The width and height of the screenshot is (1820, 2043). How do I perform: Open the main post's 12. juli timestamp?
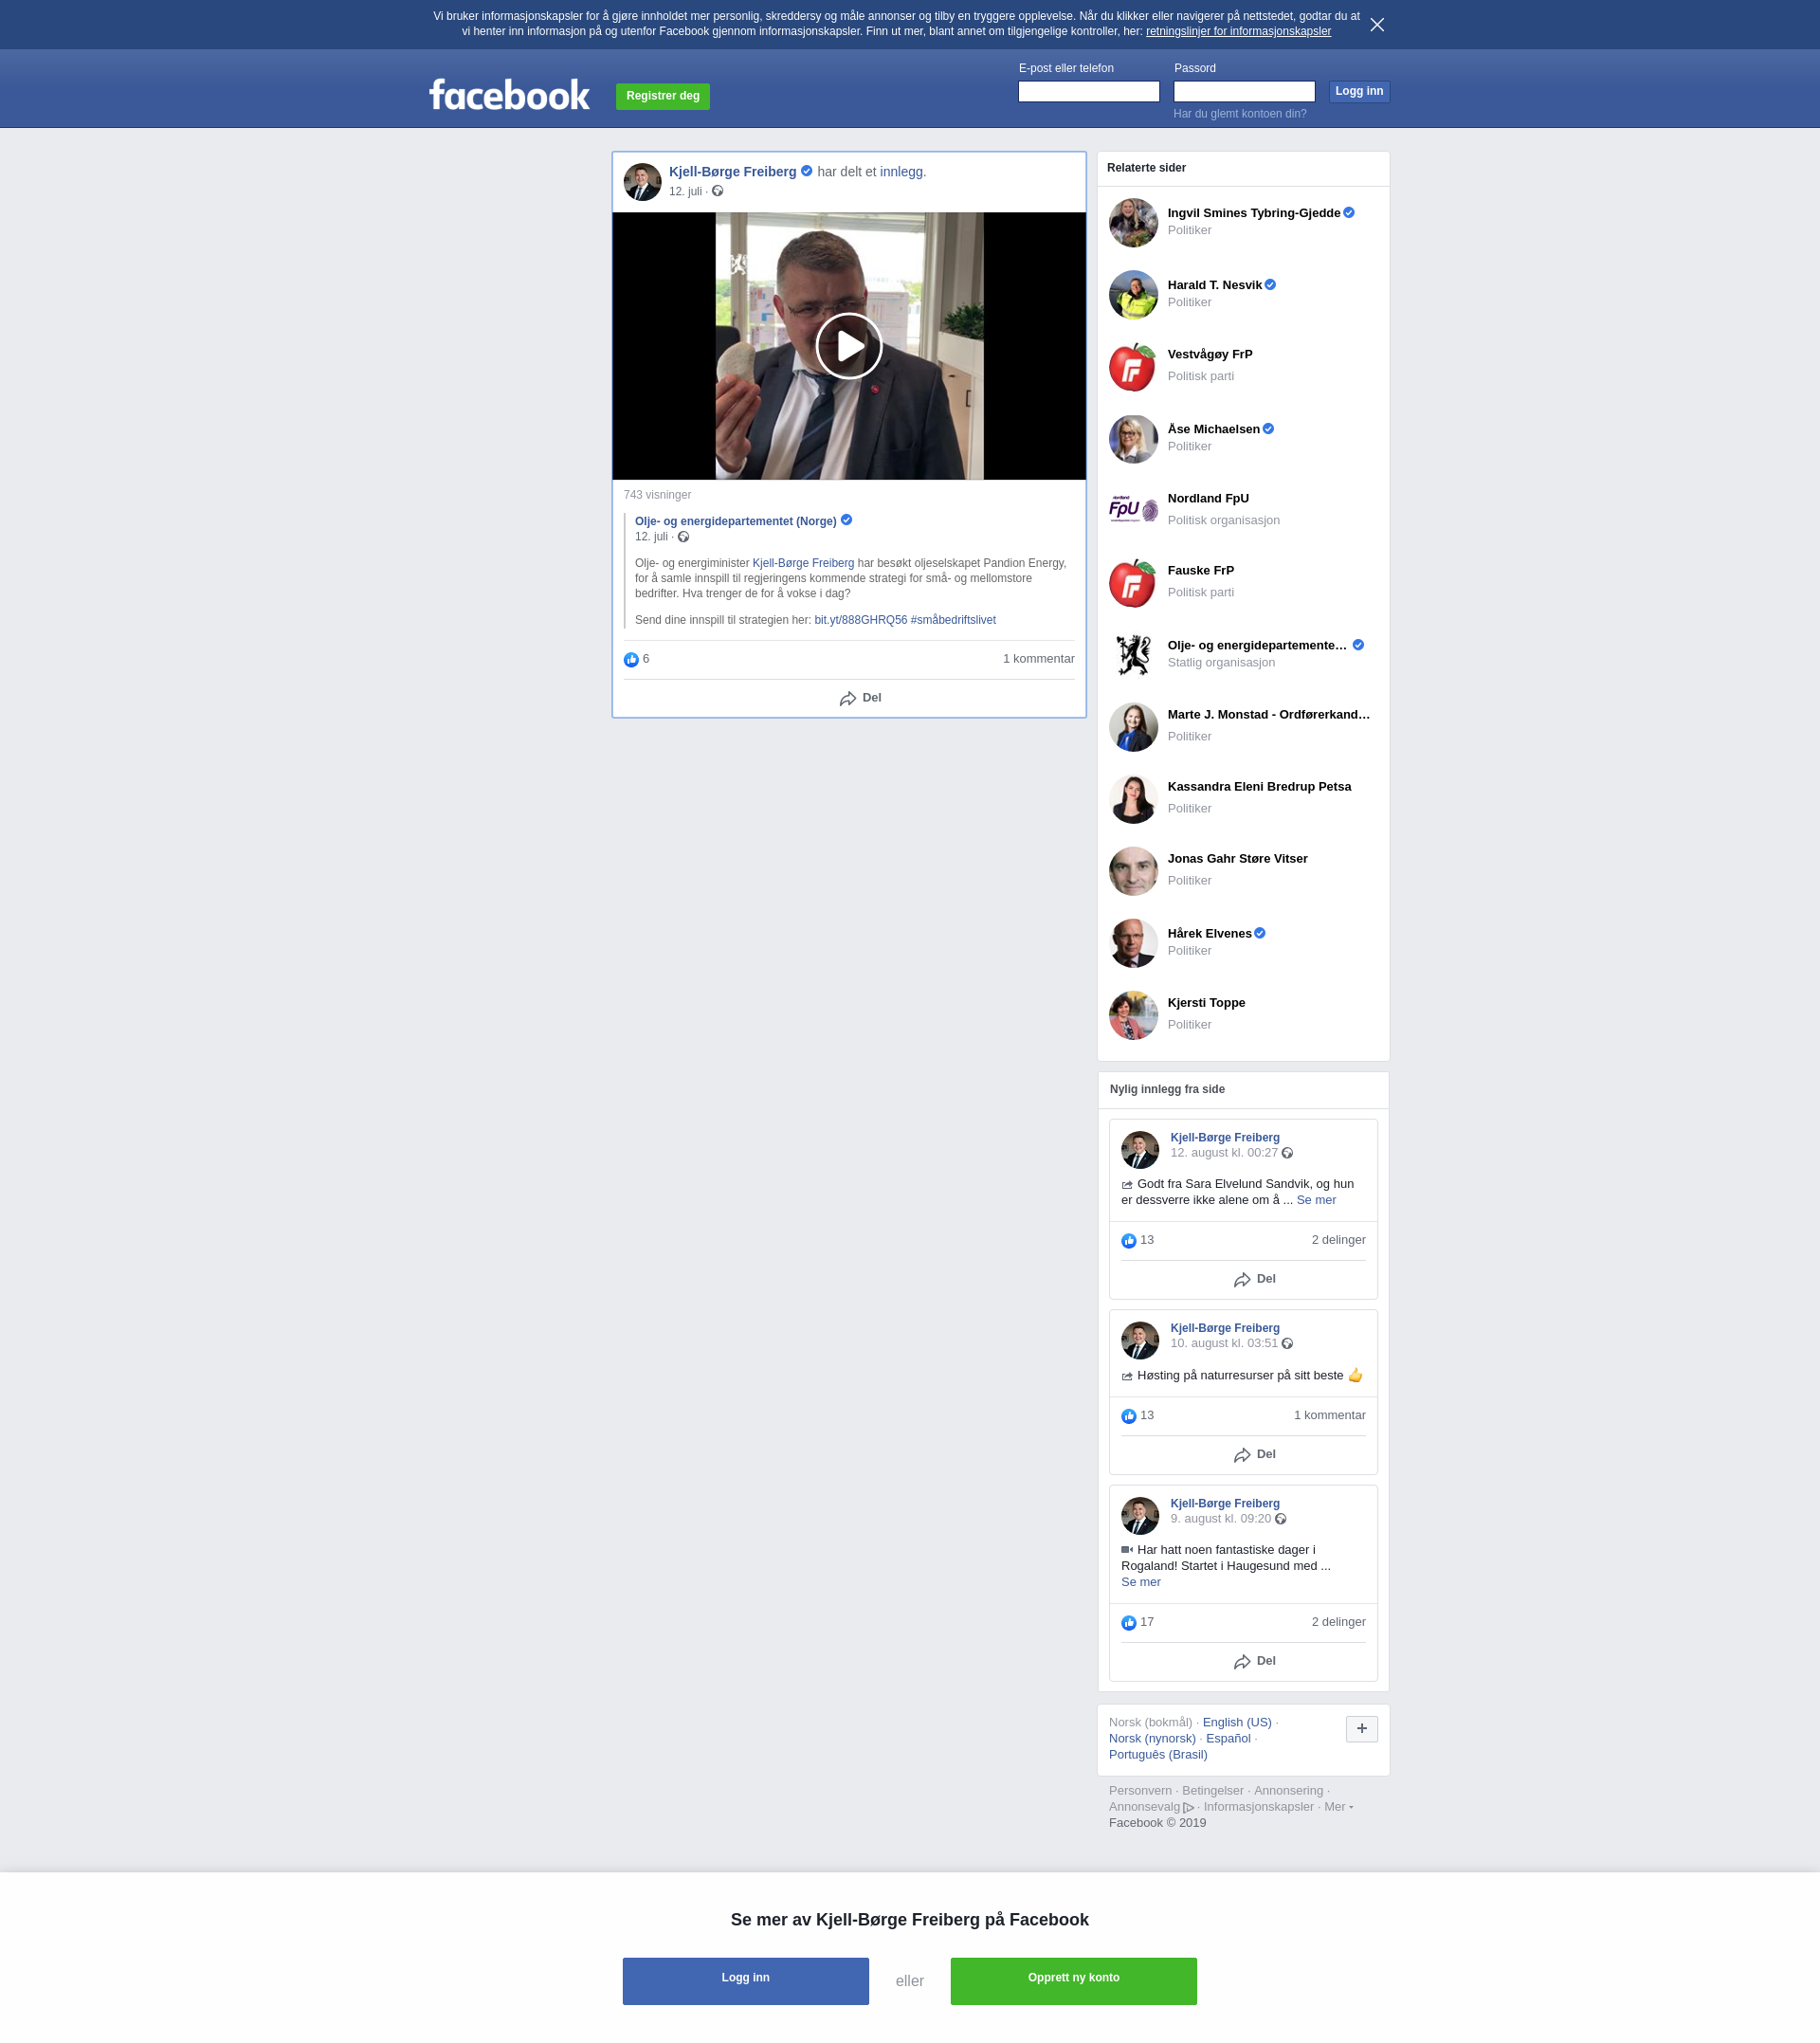point(685,191)
